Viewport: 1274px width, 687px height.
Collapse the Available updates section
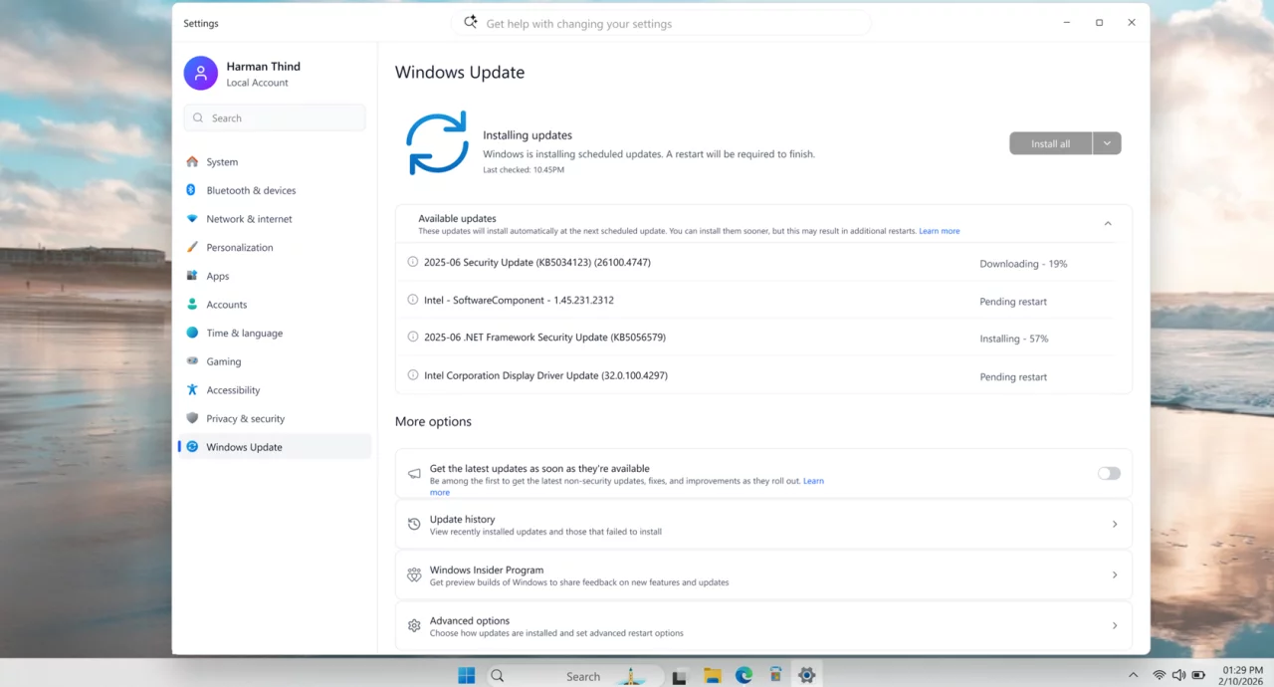1108,224
